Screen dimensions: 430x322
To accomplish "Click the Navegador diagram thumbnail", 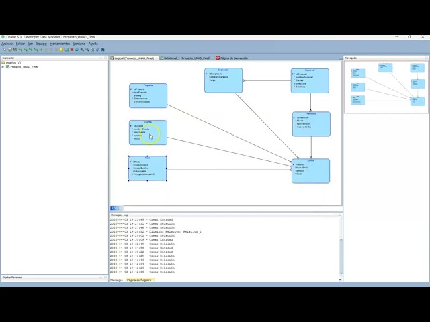I will 386,87.
